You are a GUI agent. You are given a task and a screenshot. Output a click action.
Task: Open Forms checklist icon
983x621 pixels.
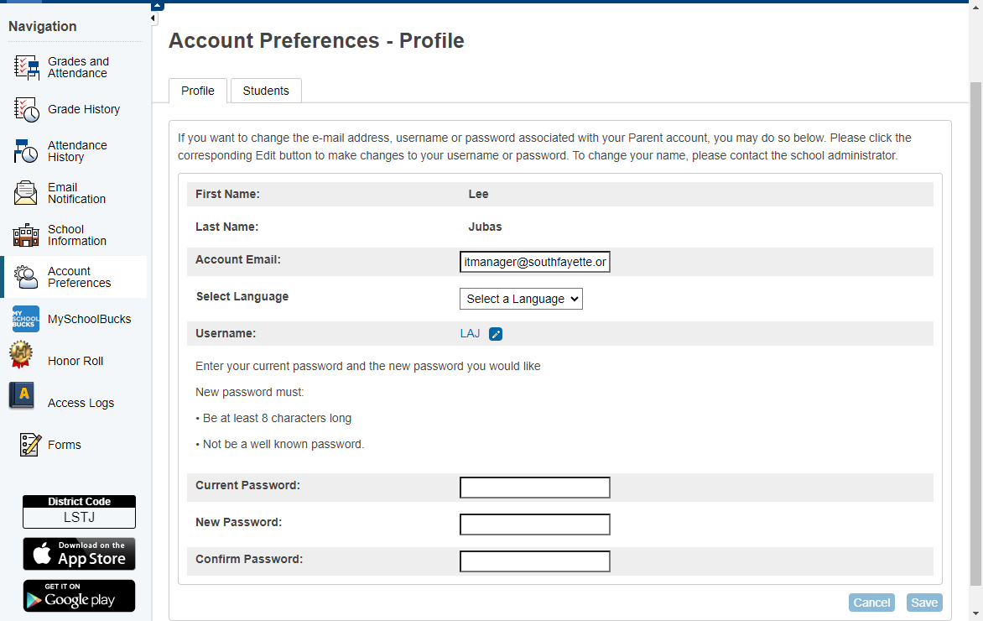click(x=30, y=445)
